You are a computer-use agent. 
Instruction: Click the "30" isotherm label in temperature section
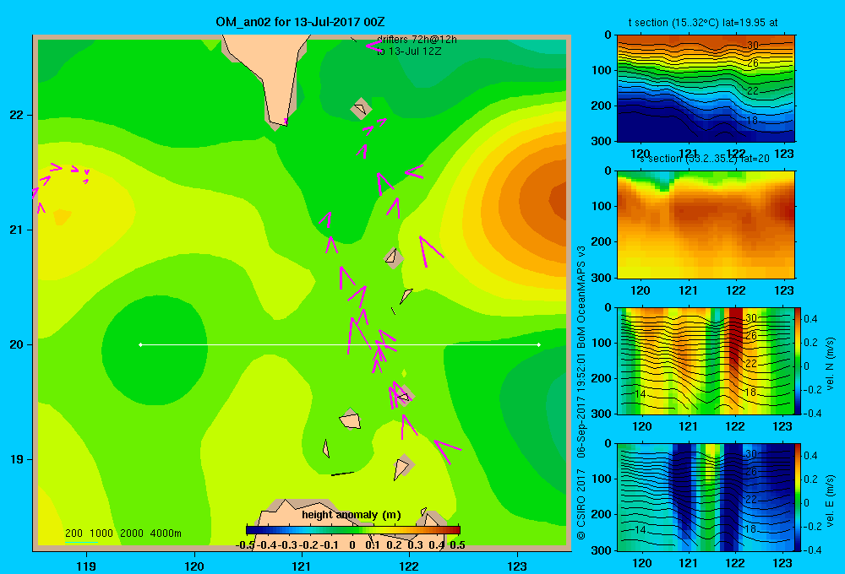pyautogui.click(x=753, y=46)
